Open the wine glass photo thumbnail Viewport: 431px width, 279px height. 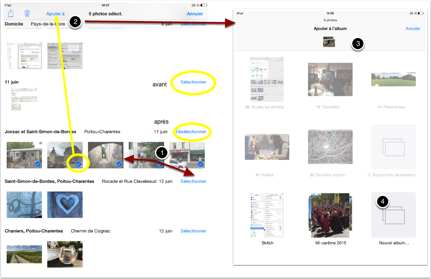tap(65, 254)
